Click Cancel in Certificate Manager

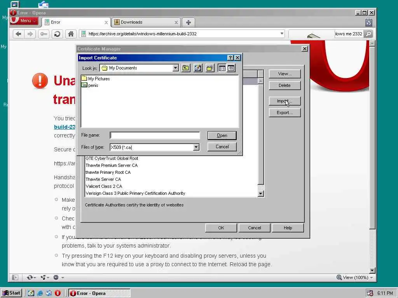coord(254,228)
